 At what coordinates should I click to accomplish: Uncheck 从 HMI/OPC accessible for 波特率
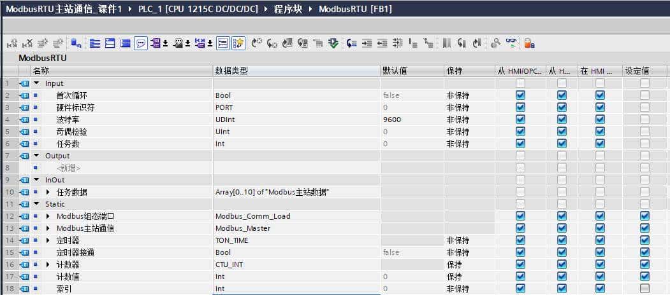[520, 120]
